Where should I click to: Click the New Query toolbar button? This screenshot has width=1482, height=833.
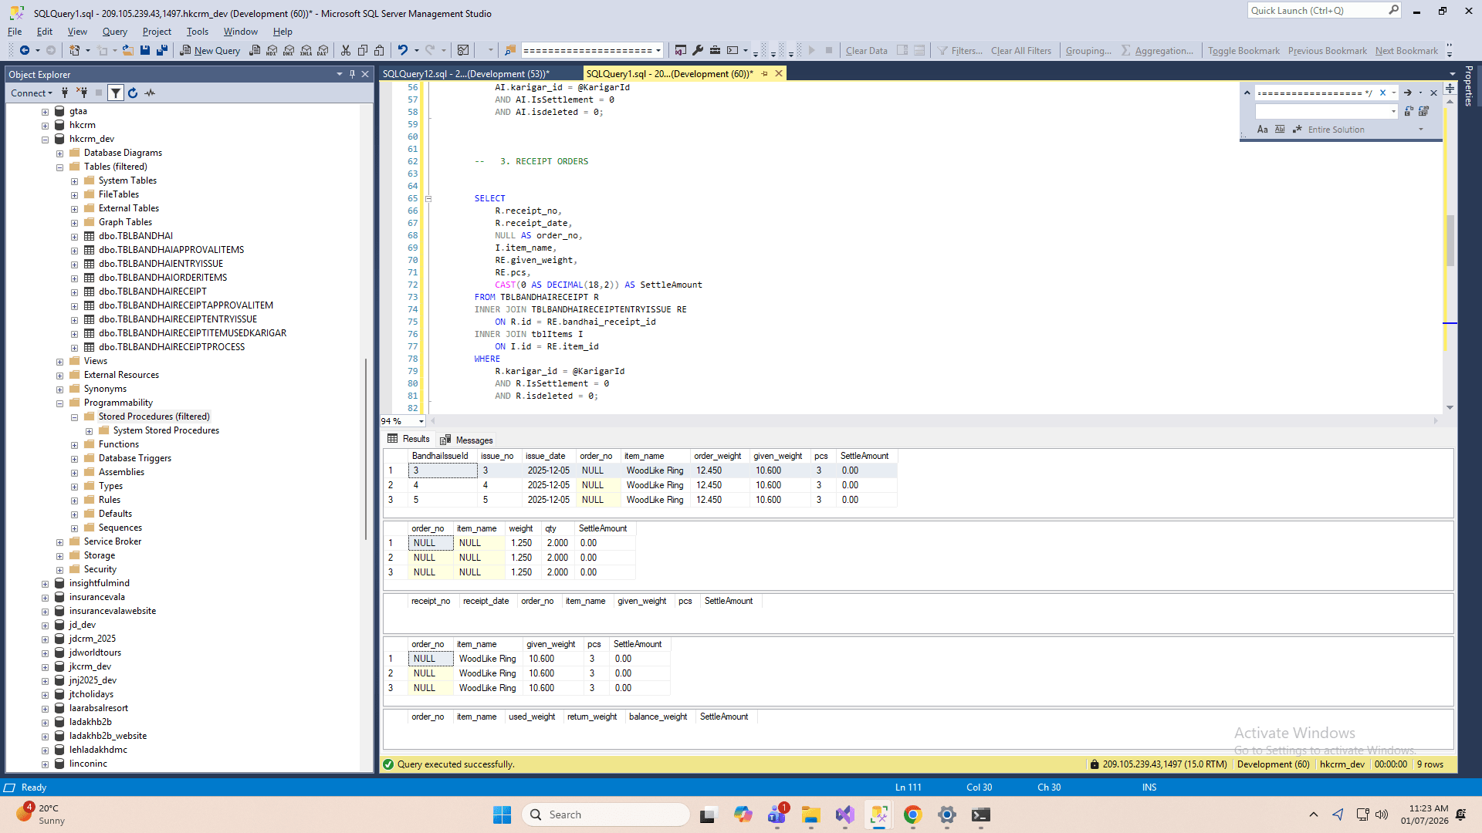pyautogui.click(x=210, y=51)
